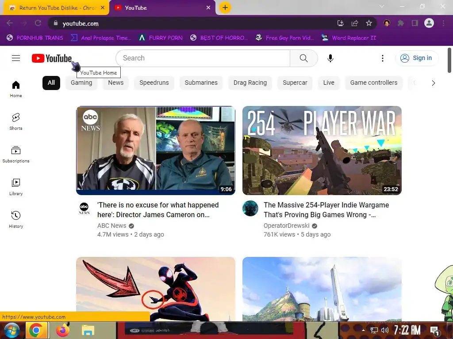Click the extension icon beside the bookmark star
453x339 pixels.
point(387,23)
